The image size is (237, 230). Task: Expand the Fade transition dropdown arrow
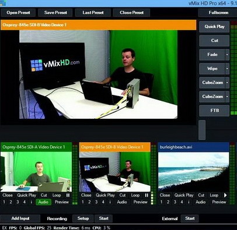pyautogui.click(x=227, y=55)
